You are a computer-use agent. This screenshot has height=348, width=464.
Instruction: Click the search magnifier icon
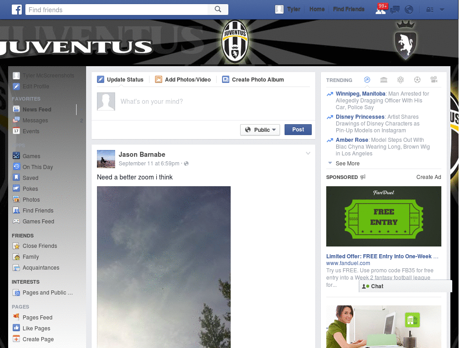tap(218, 10)
